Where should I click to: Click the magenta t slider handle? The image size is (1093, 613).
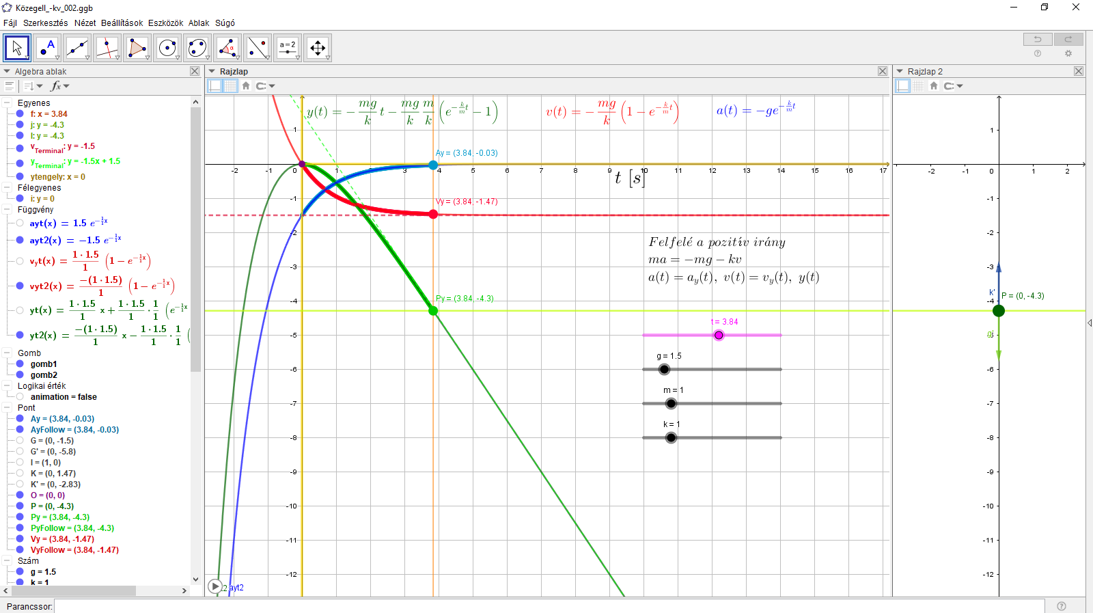point(719,335)
